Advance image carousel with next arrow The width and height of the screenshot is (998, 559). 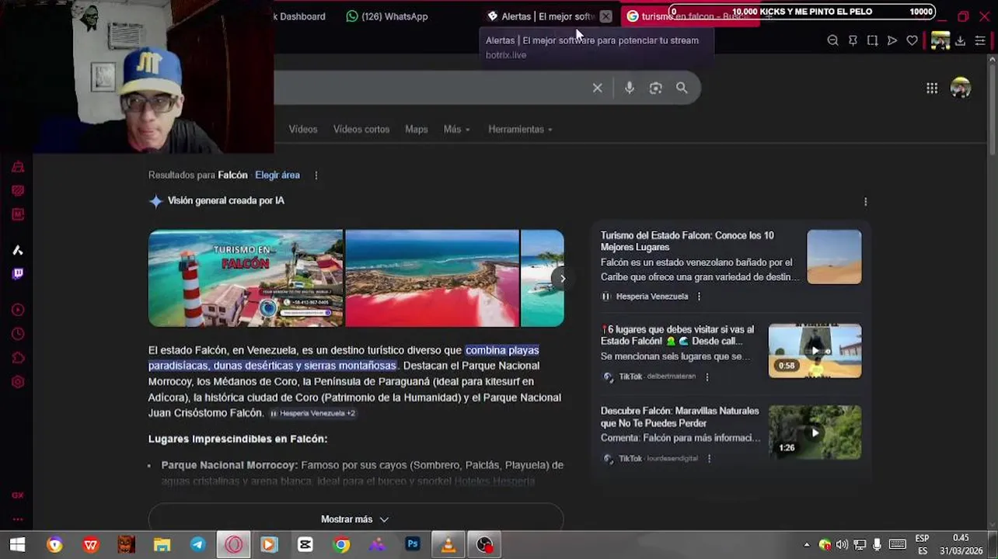click(x=562, y=278)
